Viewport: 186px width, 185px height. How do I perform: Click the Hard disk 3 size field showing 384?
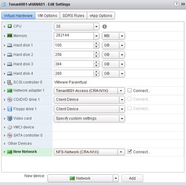74,64
